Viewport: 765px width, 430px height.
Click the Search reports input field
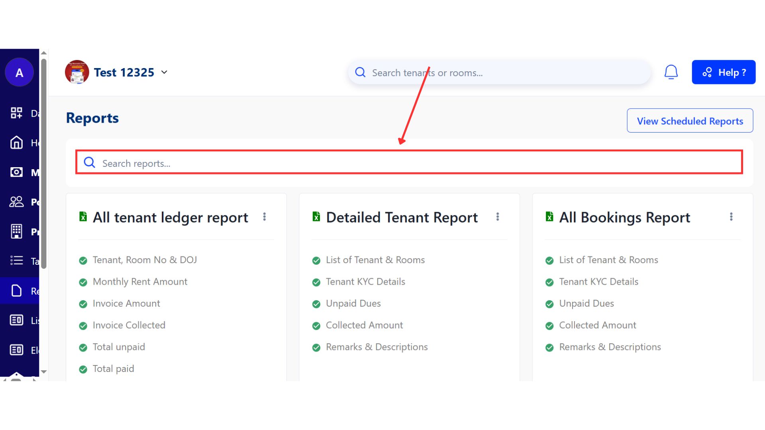point(409,163)
